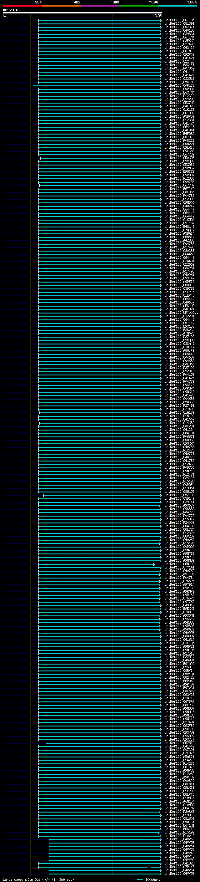Viewport: 200px width, 882px height.
Task: Click the cyan ~100% identity legend segment
Action: coord(177,6)
